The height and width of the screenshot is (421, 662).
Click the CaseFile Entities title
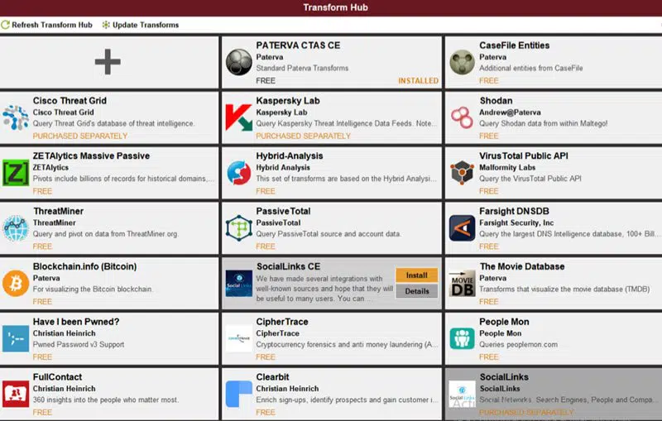[514, 45]
